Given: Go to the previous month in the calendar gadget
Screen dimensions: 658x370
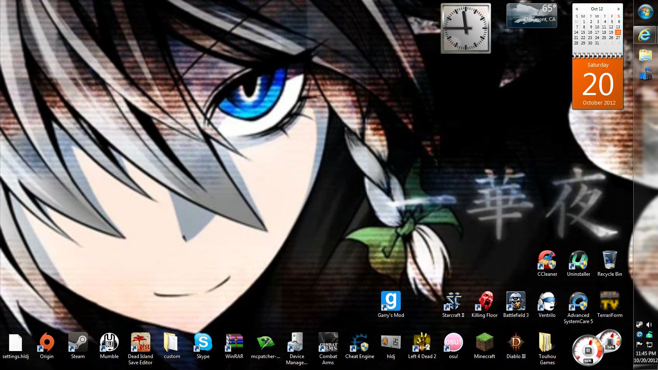Looking at the screenshot, I should click(577, 9).
